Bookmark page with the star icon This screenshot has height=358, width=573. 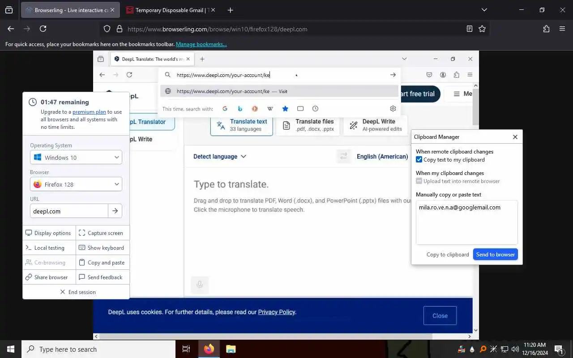[482, 29]
